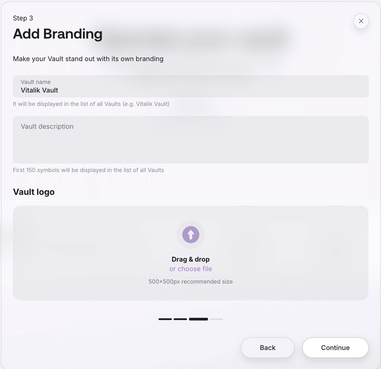The height and width of the screenshot is (369, 381).
Task: Click the 'Drag & drop' label
Action: (190, 259)
